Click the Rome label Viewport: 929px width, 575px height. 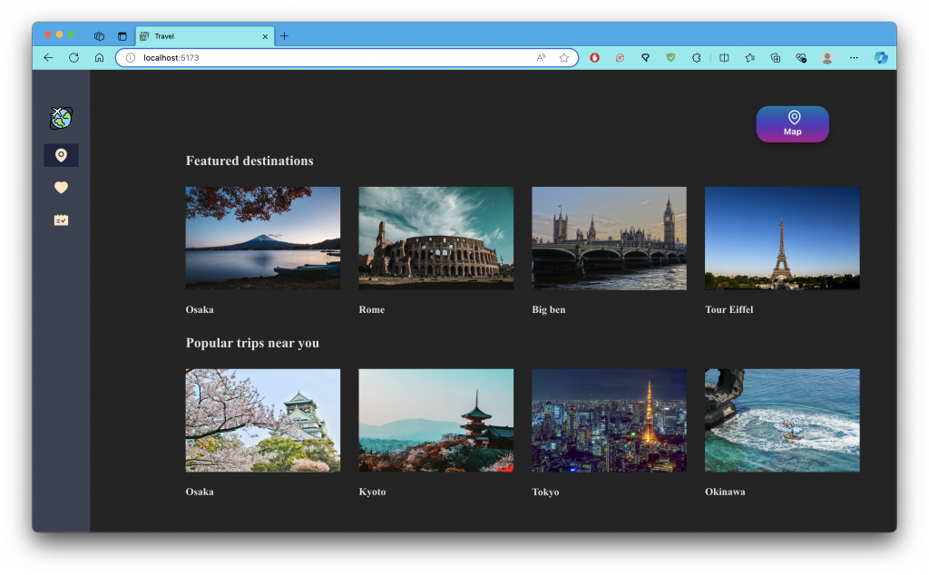pos(371,309)
